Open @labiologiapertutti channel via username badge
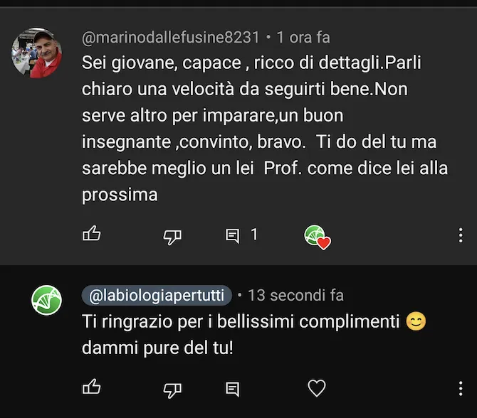This screenshot has height=418, width=477. point(157,295)
